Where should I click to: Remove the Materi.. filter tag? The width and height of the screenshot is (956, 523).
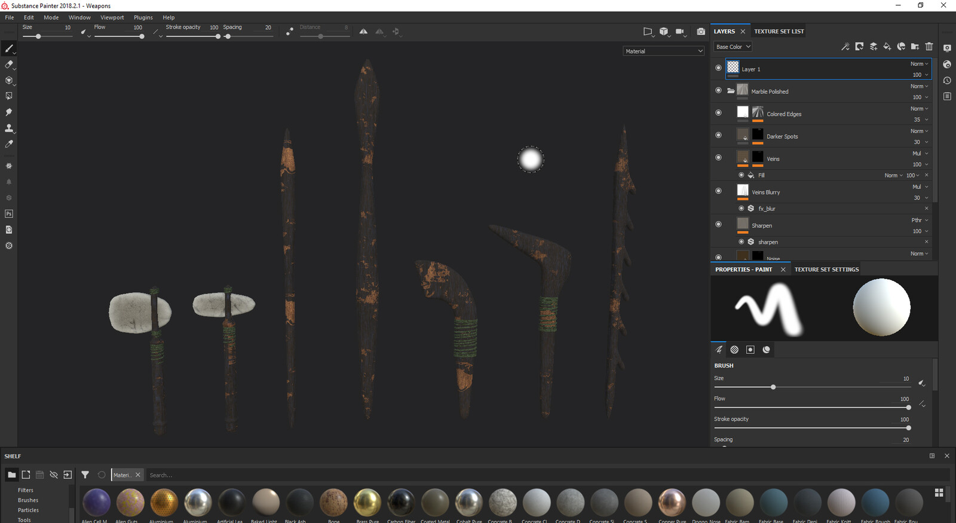[138, 475]
